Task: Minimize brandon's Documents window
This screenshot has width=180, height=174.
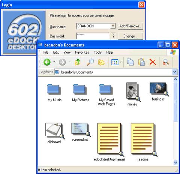Action: tap(160, 45)
